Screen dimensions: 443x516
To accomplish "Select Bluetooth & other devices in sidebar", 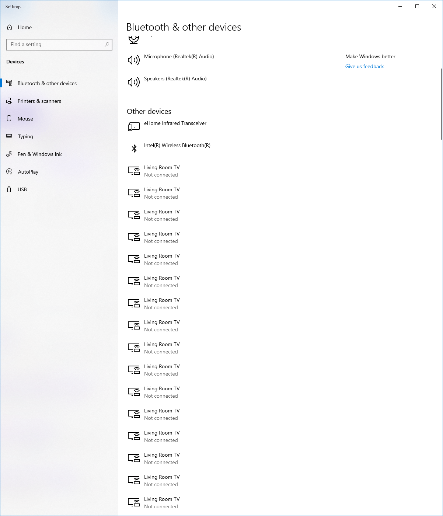I will [47, 83].
